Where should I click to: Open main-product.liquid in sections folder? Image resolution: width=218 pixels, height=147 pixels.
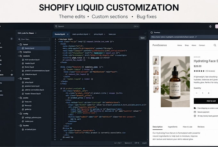coord(32,60)
